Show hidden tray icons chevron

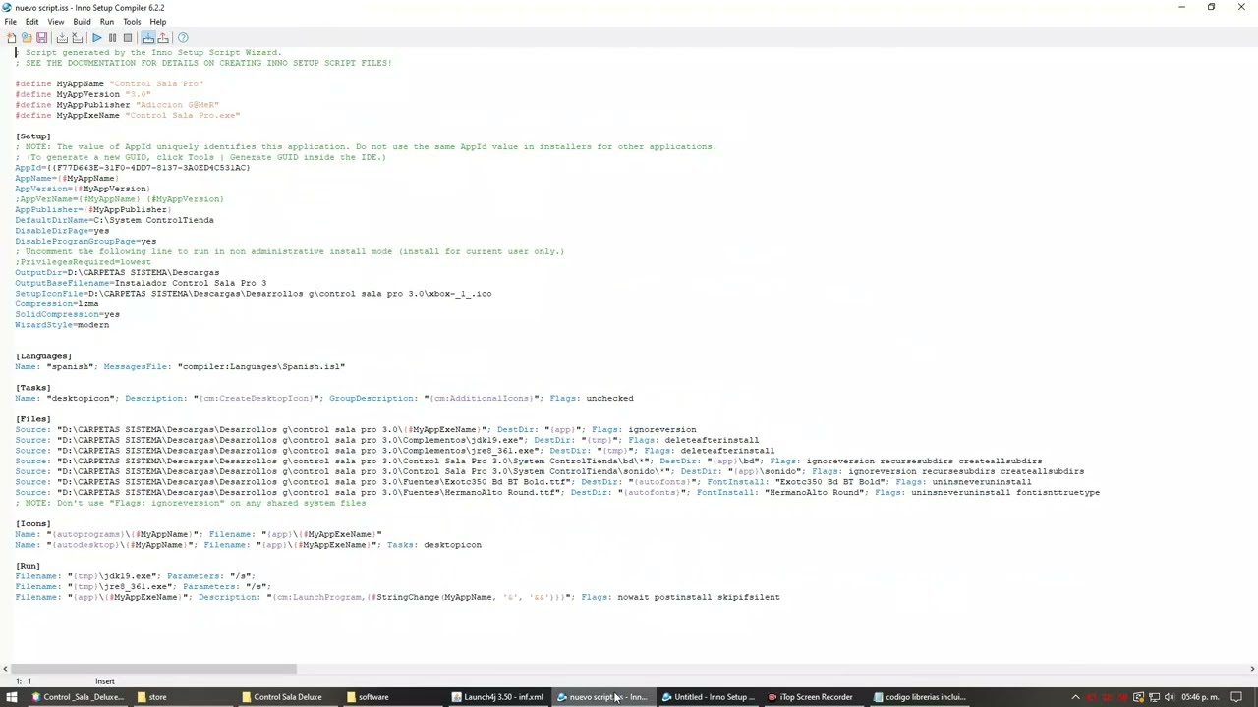[1075, 697]
